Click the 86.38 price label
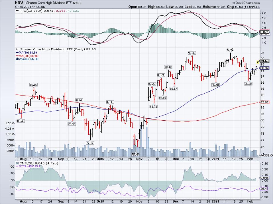 248,84
